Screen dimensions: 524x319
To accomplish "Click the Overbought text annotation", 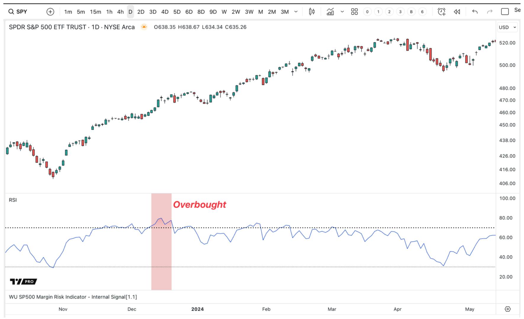I will [200, 204].
